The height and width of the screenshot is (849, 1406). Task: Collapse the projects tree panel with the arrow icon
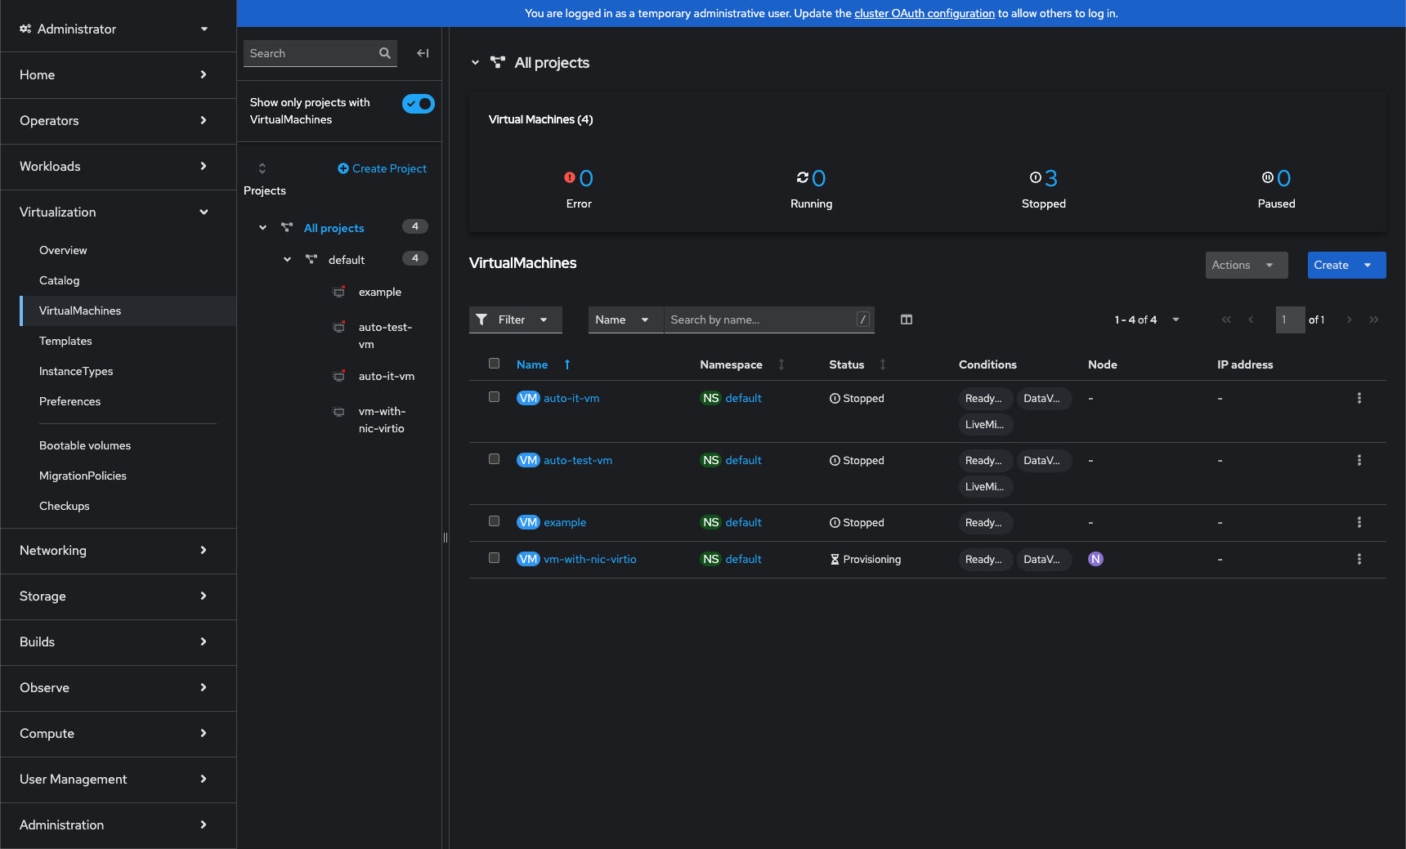(423, 53)
